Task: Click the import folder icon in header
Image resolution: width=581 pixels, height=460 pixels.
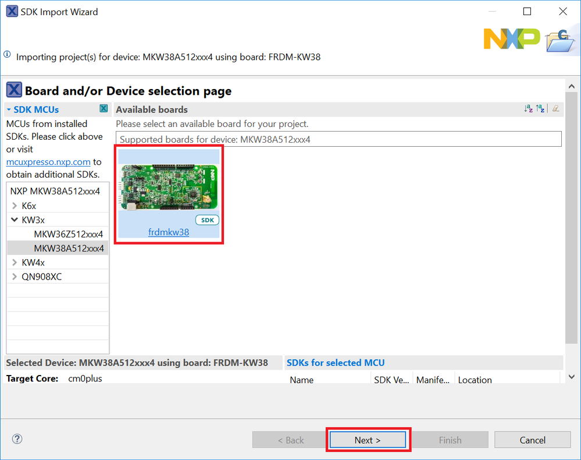Action: tap(560, 40)
